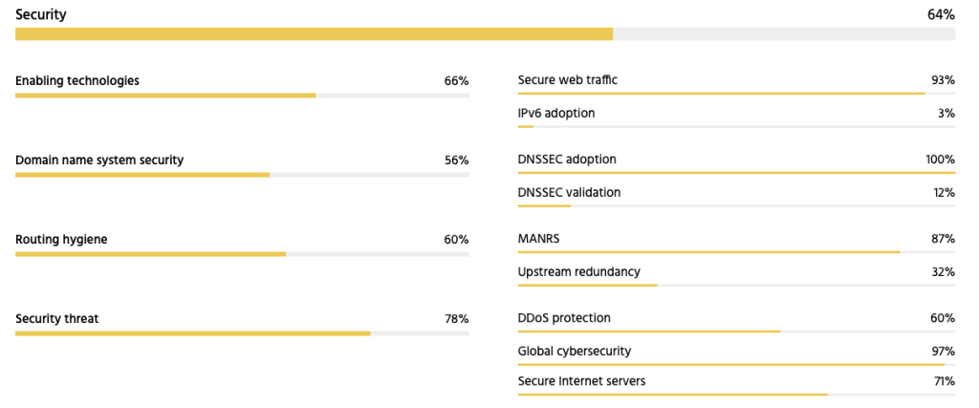
Task: Click the main Security heading
Action: 41,14
